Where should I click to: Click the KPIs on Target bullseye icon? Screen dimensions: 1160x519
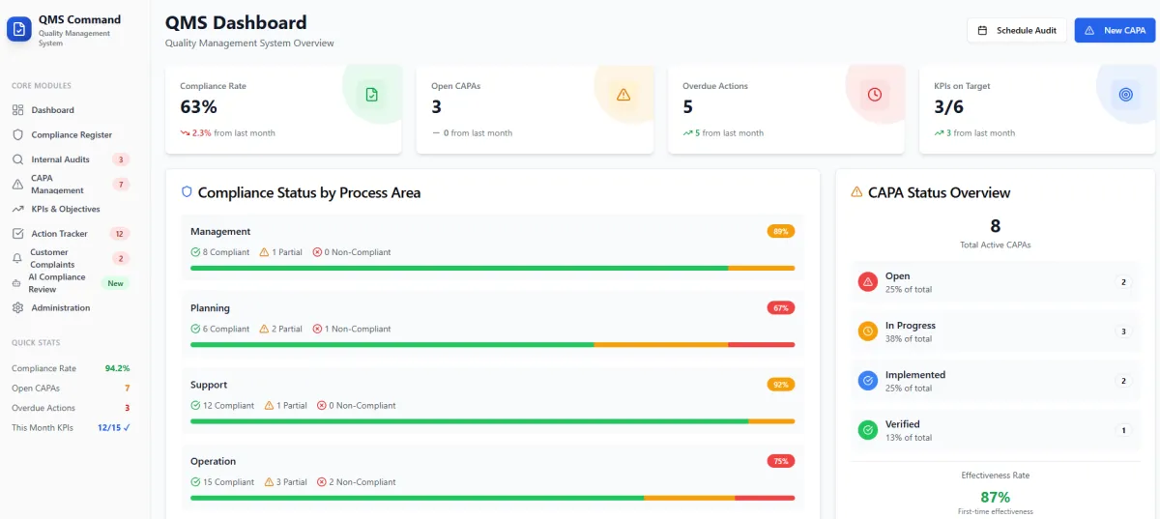pyautogui.click(x=1125, y=94)
